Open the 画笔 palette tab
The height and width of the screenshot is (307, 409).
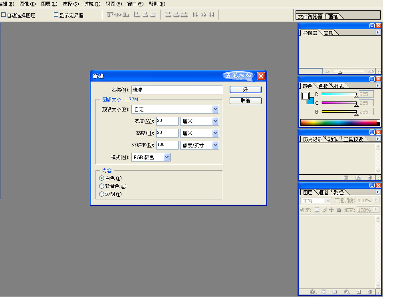(x=333, y=17)
